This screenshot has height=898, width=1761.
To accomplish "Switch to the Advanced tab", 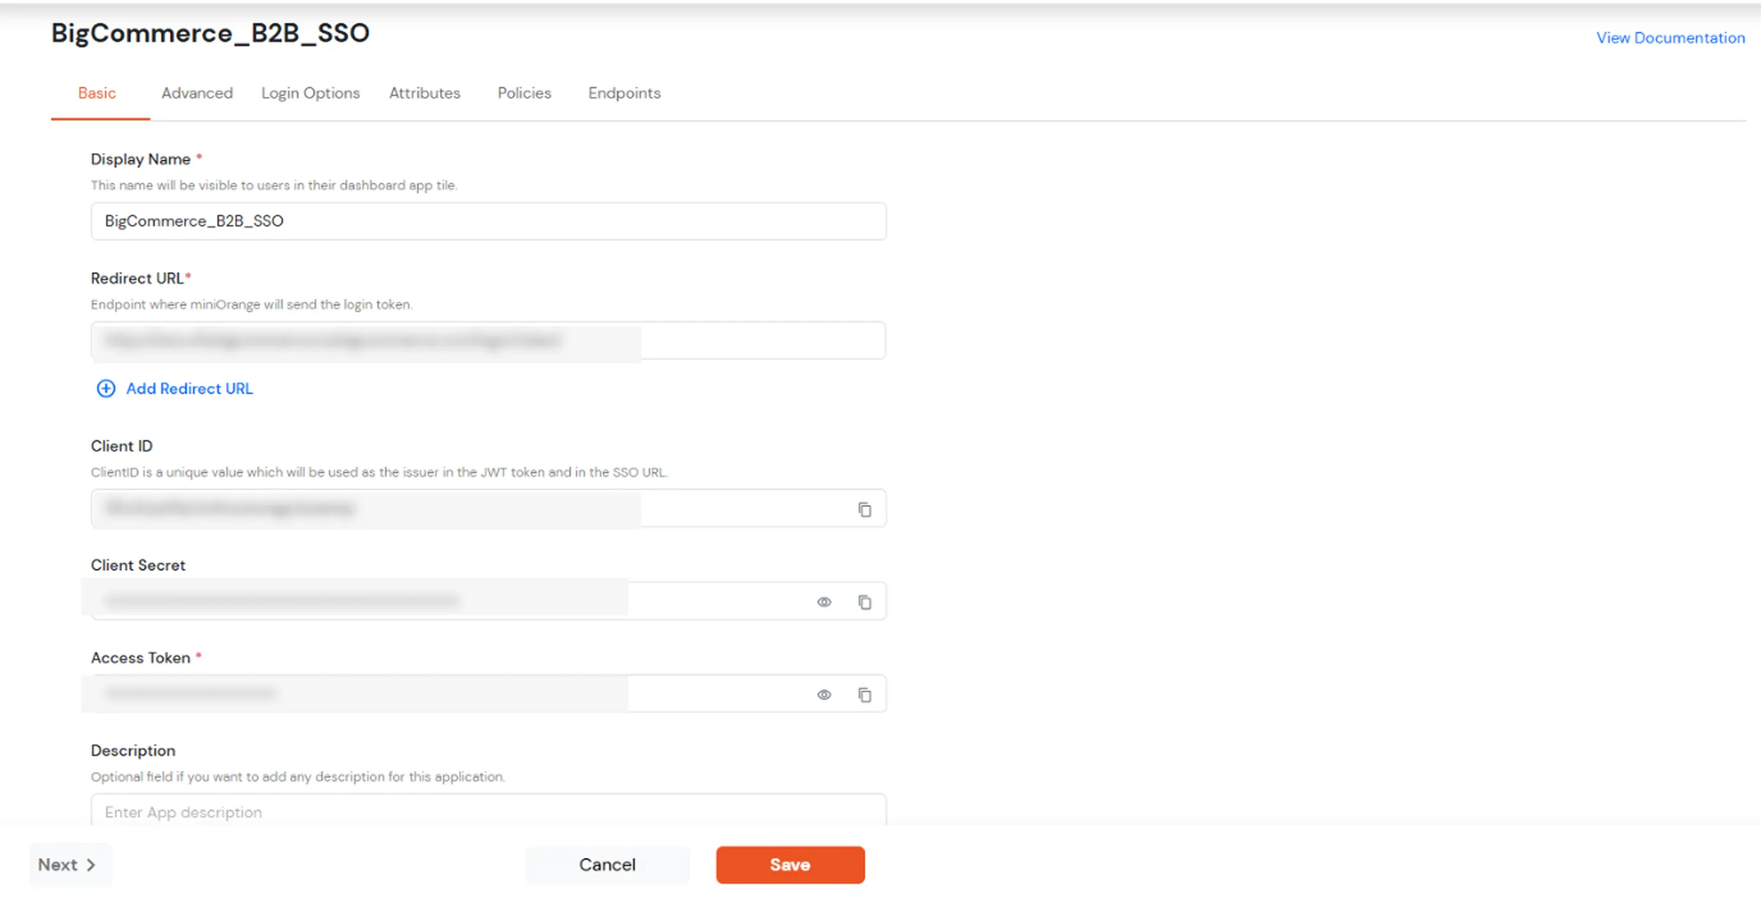I will point(197,93).
